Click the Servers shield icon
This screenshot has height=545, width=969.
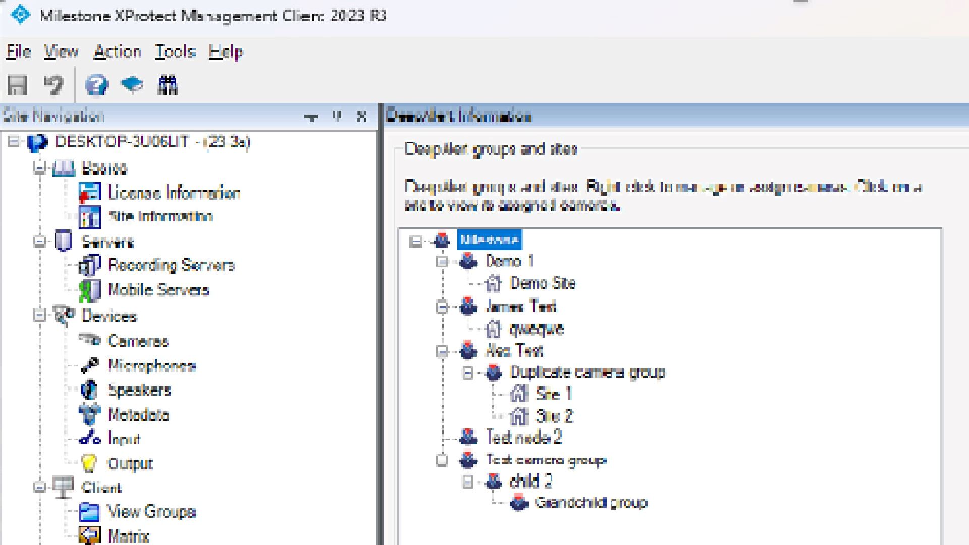tap(64, 241)
